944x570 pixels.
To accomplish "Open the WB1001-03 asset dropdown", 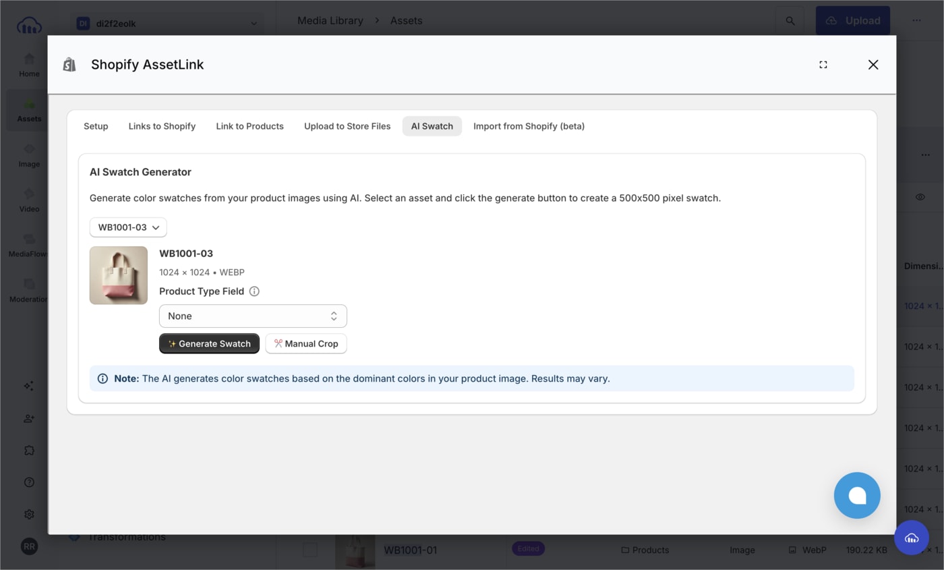I will [x=128, y=227].
